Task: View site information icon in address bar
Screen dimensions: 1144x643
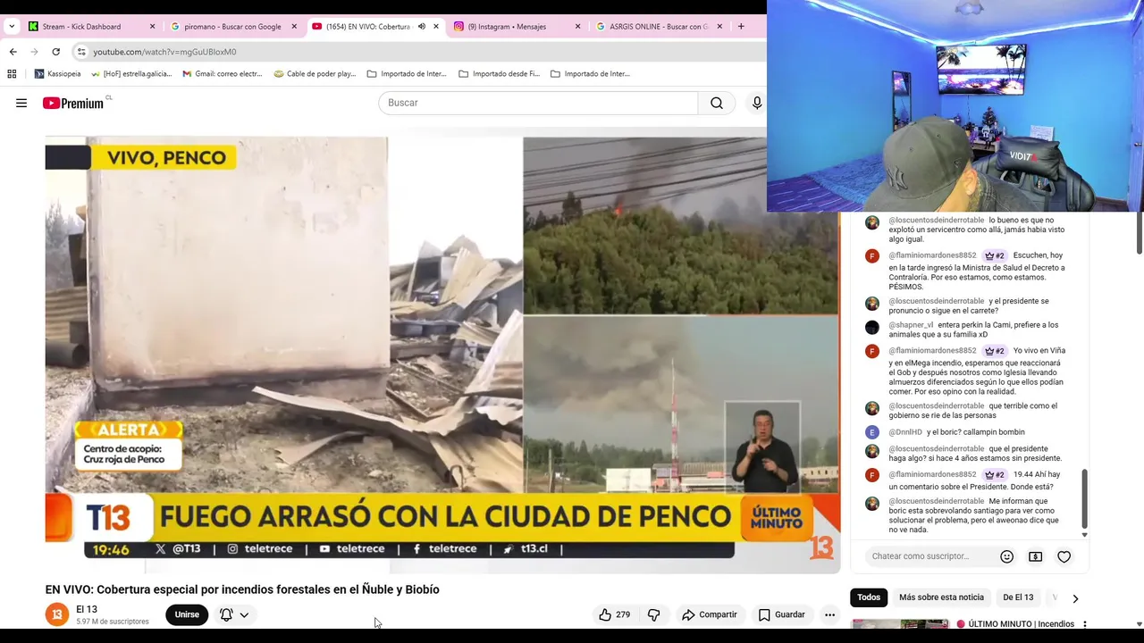Action: (81, 52)
